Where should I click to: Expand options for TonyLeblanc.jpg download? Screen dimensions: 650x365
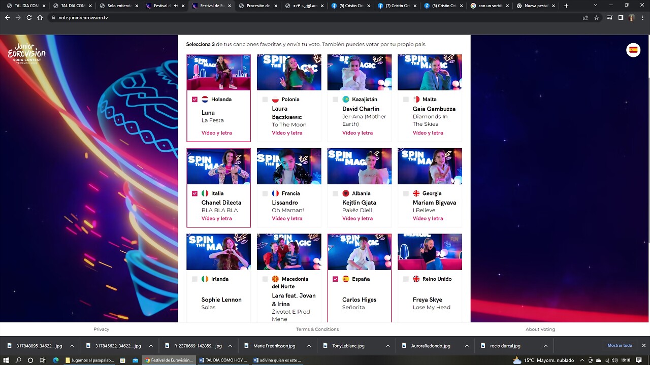click(x=387, y=346)
